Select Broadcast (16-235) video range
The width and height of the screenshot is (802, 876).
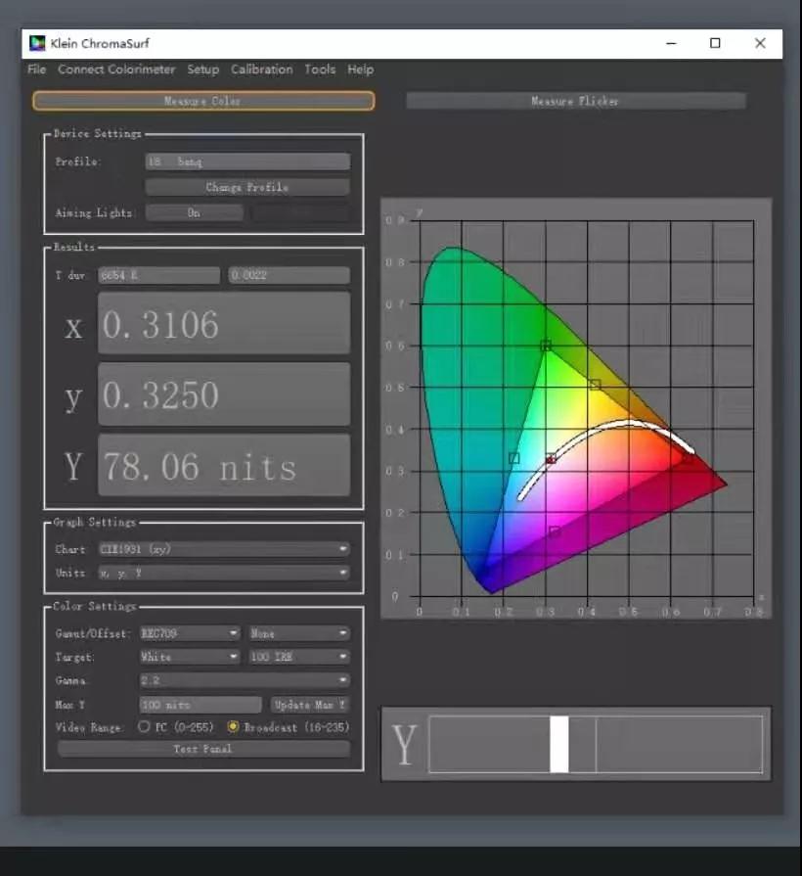click(233, 727)
